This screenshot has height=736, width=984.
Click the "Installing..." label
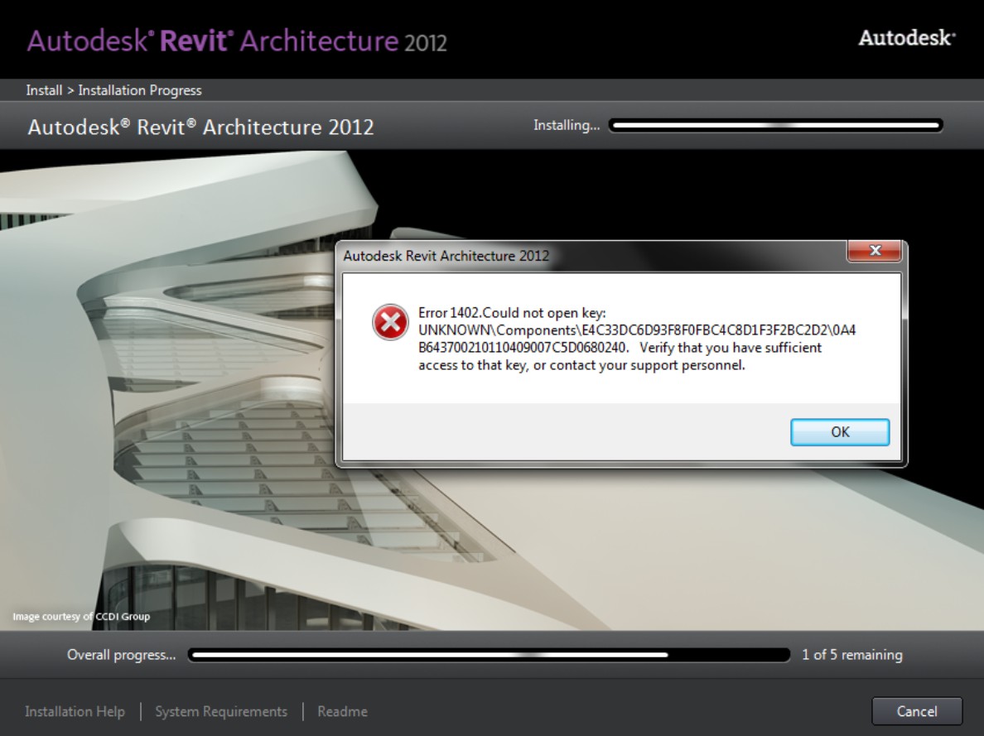(566, 126)
